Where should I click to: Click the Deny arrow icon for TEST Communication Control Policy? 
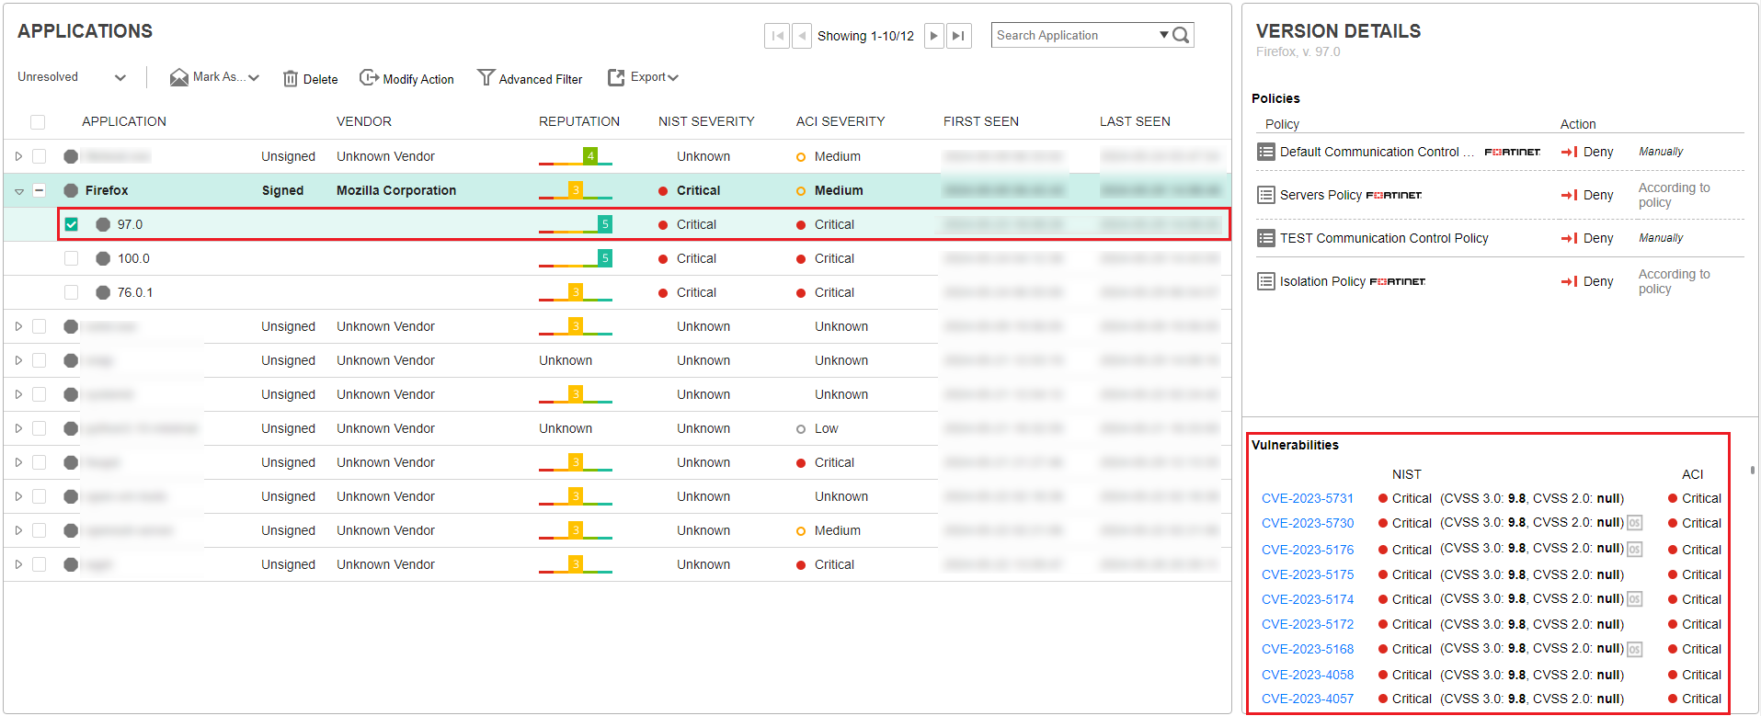tap(1570, 238)
